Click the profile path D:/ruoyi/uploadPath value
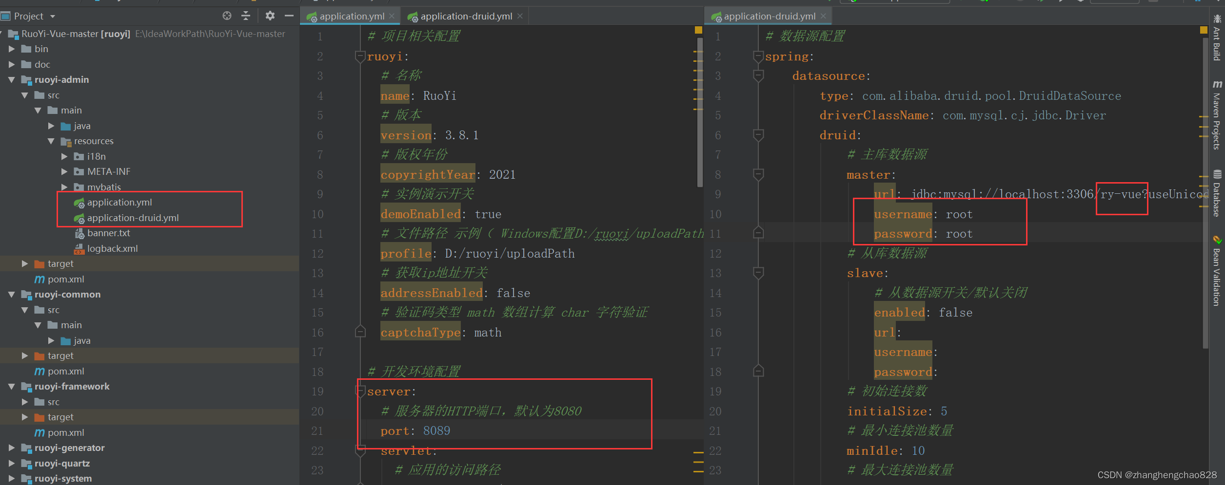The width and height of the screenshot is (1225, 485). point(510,254)
